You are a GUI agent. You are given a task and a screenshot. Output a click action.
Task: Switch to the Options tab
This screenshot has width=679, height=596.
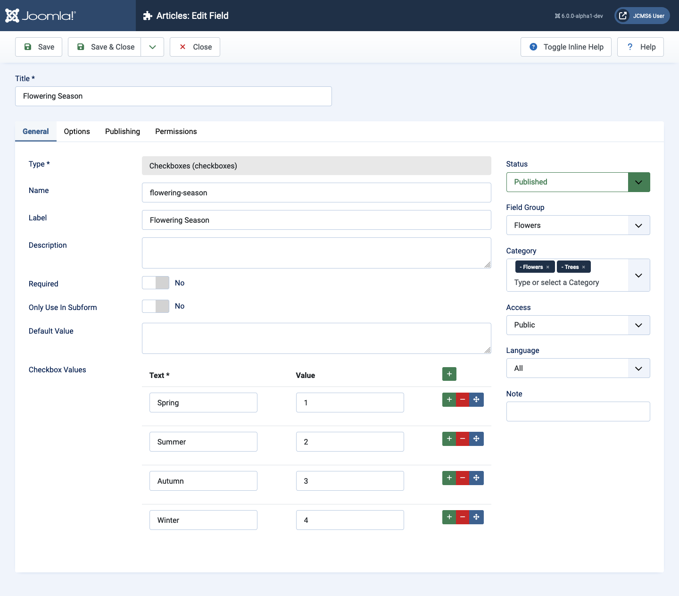pyautogui.click(x=77, y=132)
